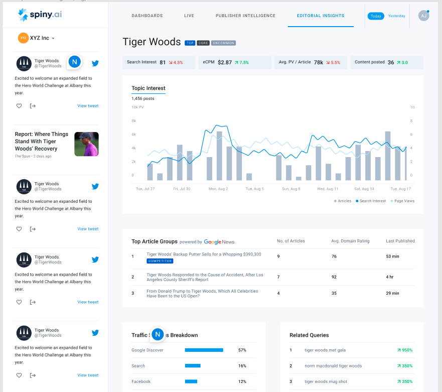Viewport: 442px width, 392px height.
Task: Open View tweet link on second tweet
Action: point(88,229)
